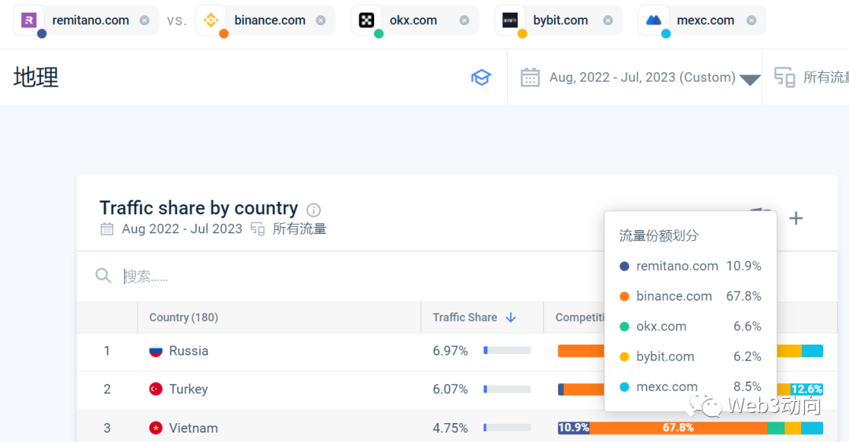Click Turkey's traffic share progress bar
The height and width of the screenshot is (442, 849).
[507, 389]
